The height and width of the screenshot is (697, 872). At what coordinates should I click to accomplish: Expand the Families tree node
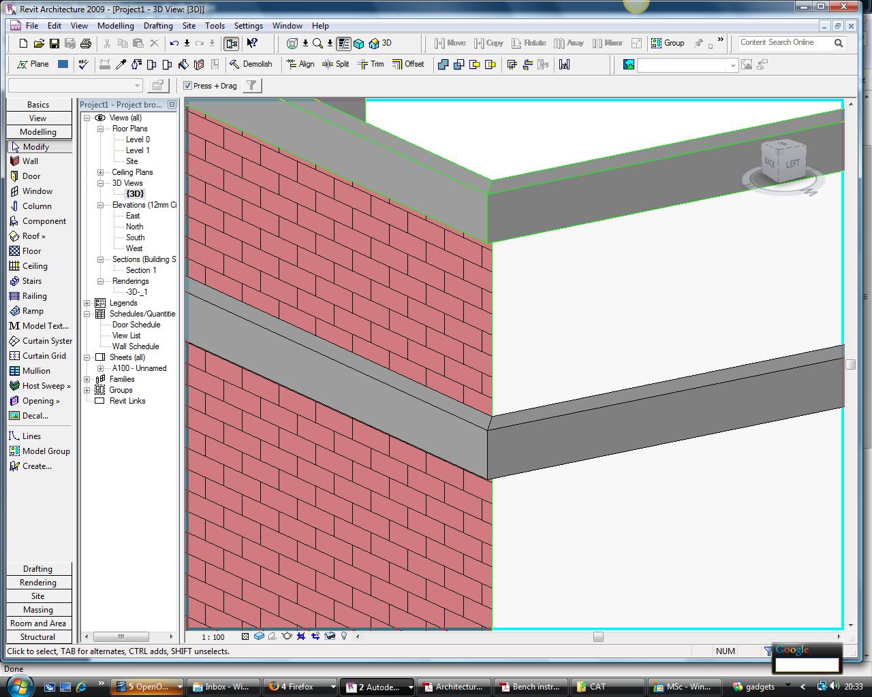pos(87,379)
